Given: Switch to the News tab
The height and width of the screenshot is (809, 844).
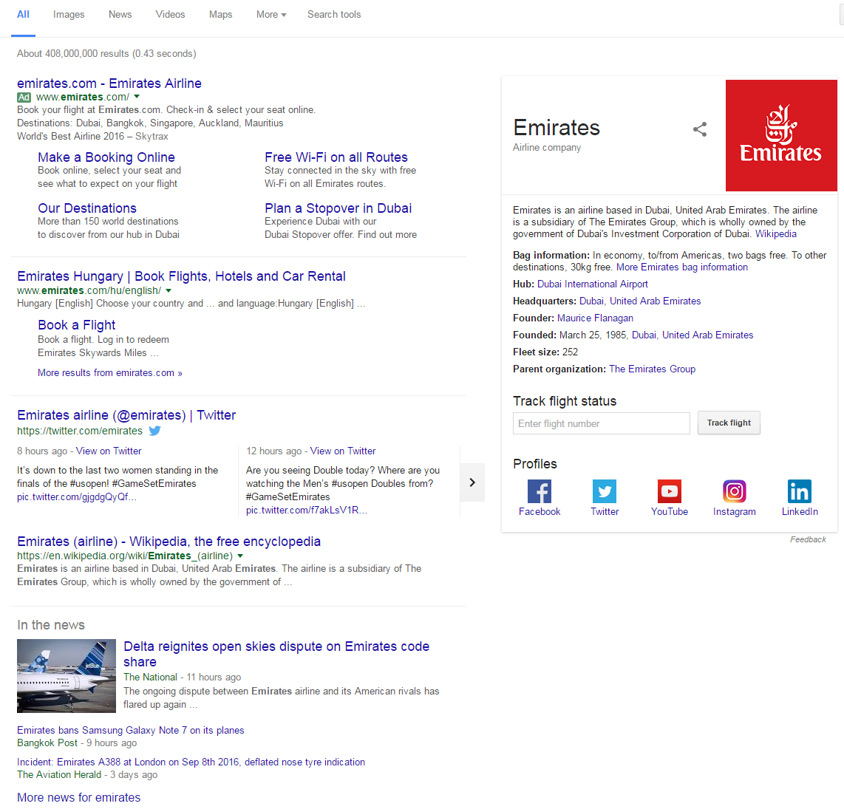Looking at the screenshot, I should pos(120,15).
